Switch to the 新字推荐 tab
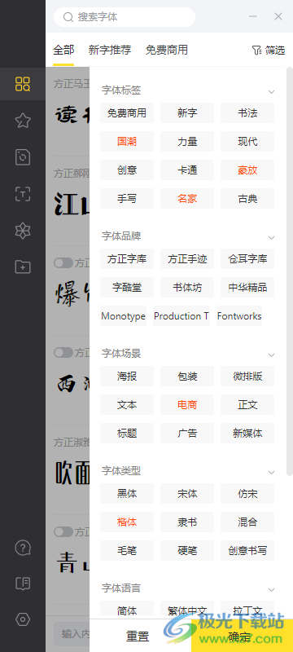 pos(110,51)
